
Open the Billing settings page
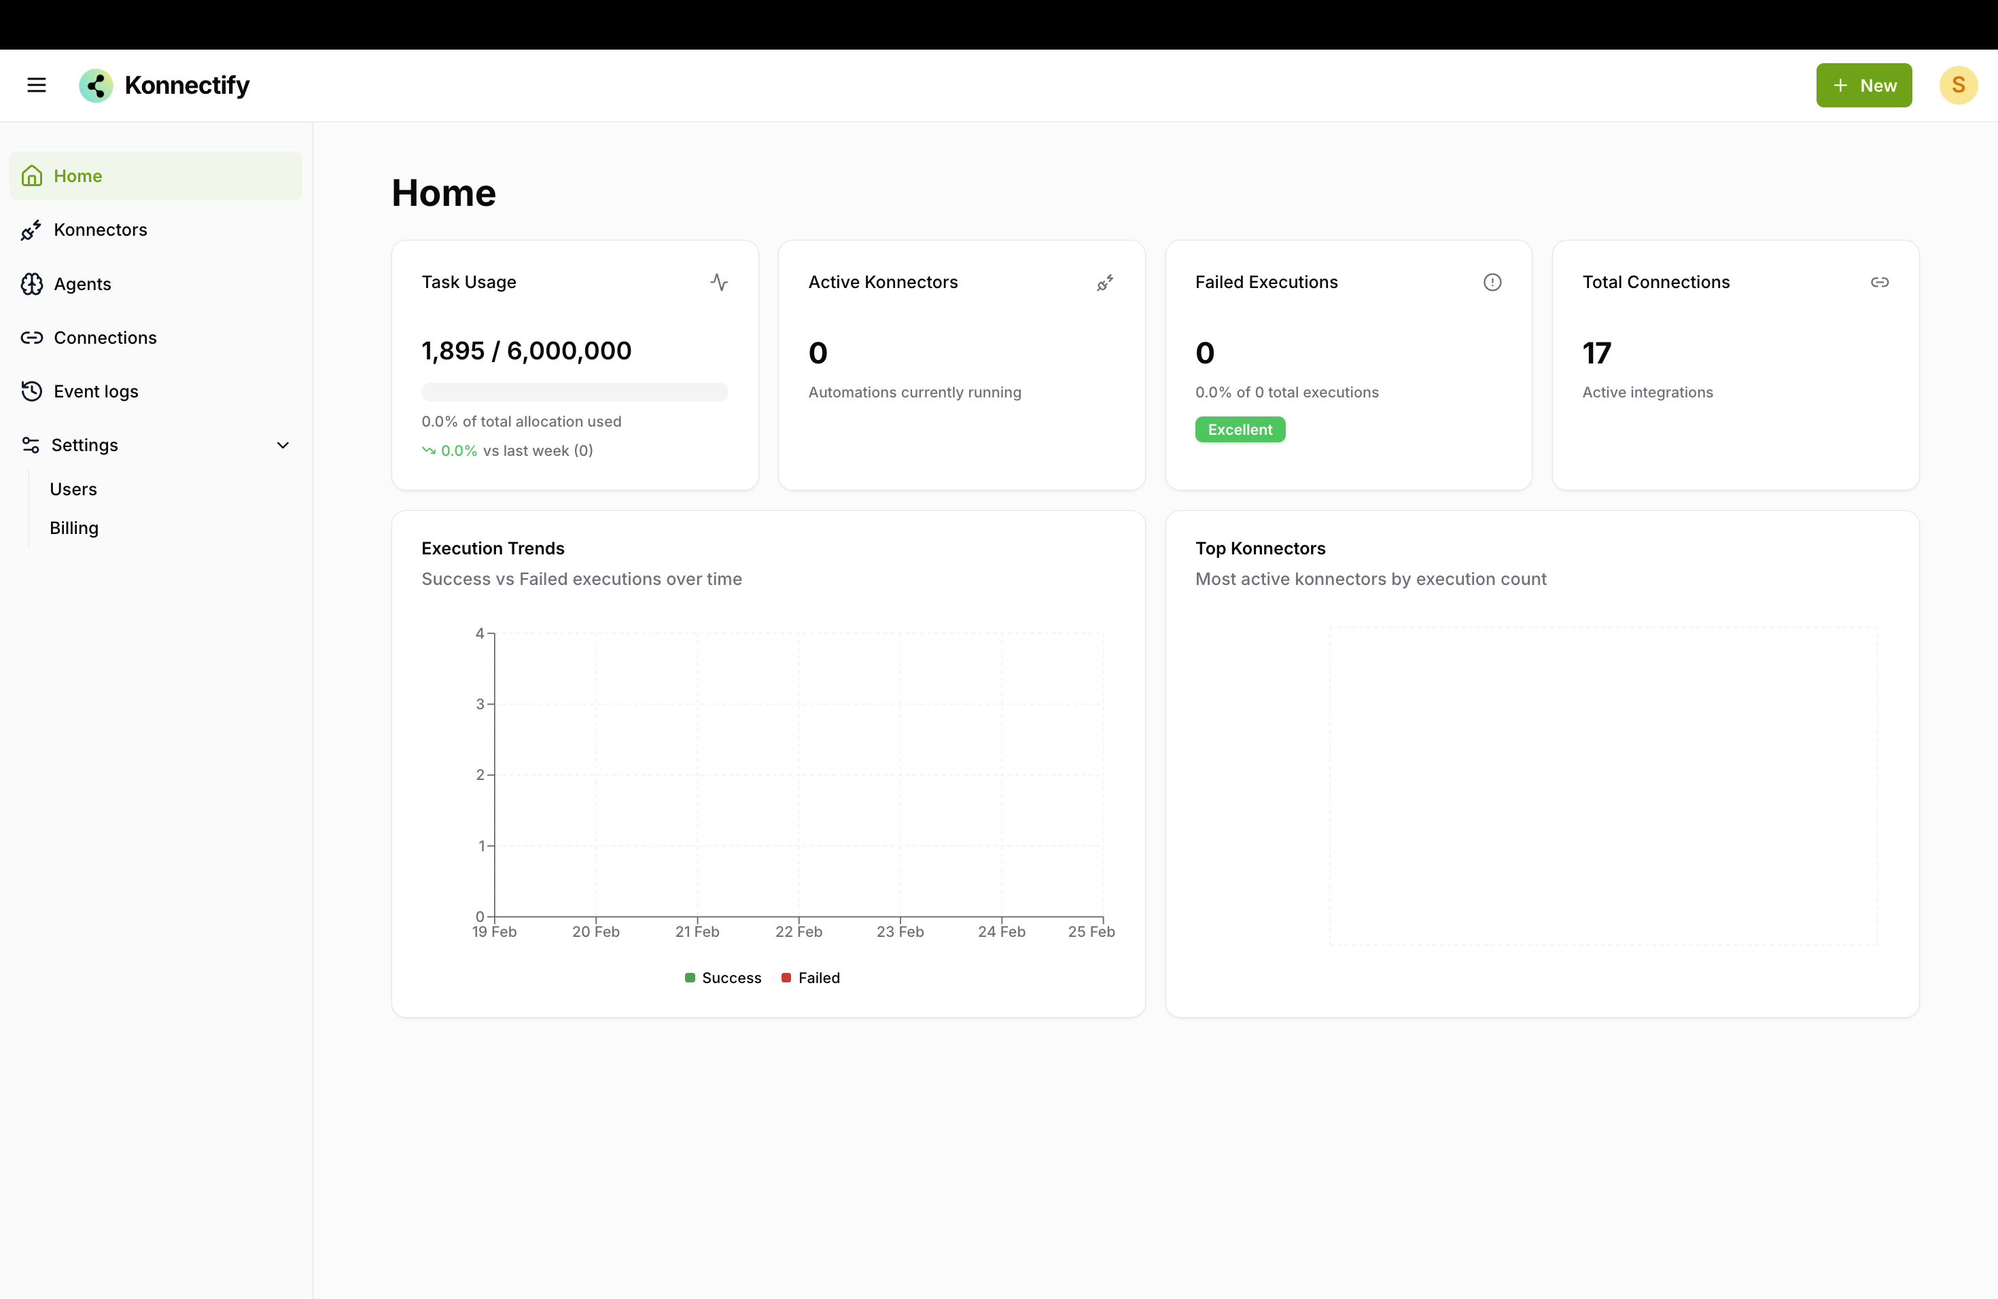(x=74, y=528)
